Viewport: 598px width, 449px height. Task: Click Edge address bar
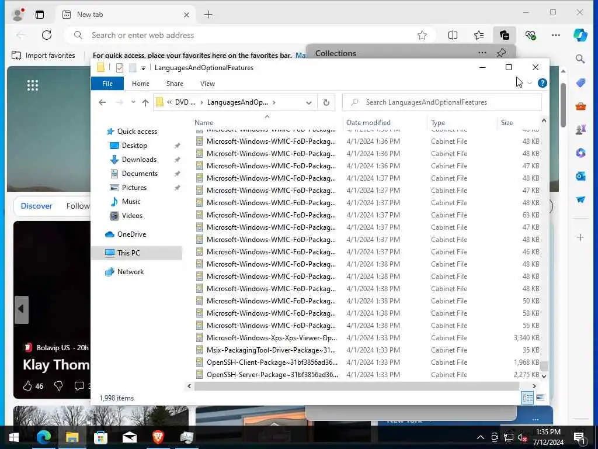click(244, 35)
